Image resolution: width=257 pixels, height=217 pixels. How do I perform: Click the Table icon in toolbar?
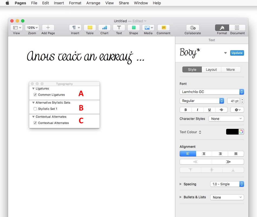(x=90, y=28)
